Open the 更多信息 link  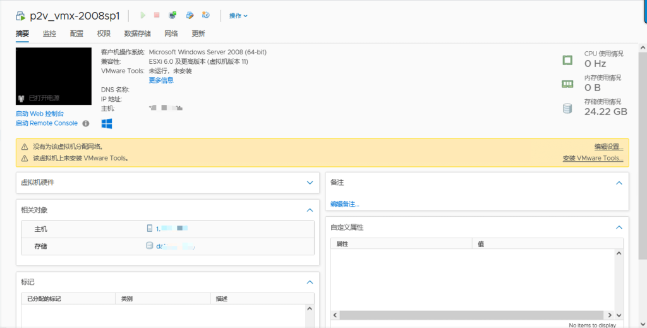[161, 80]
